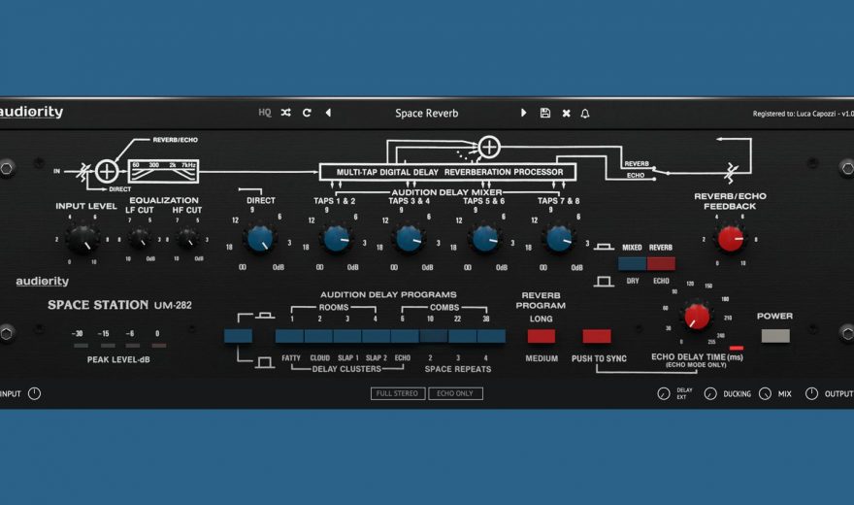Go to the previous preset arrow

[328, 113]
